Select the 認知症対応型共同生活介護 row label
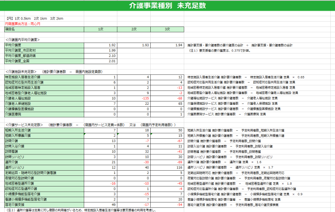Viewport: 335px width, 212px height. (x=44, y=83)
